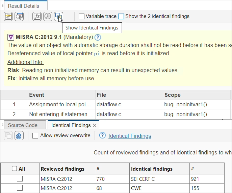The image size is (232, 193).
Task: Open the Identical Findings help link
Action: pos(130,136)
